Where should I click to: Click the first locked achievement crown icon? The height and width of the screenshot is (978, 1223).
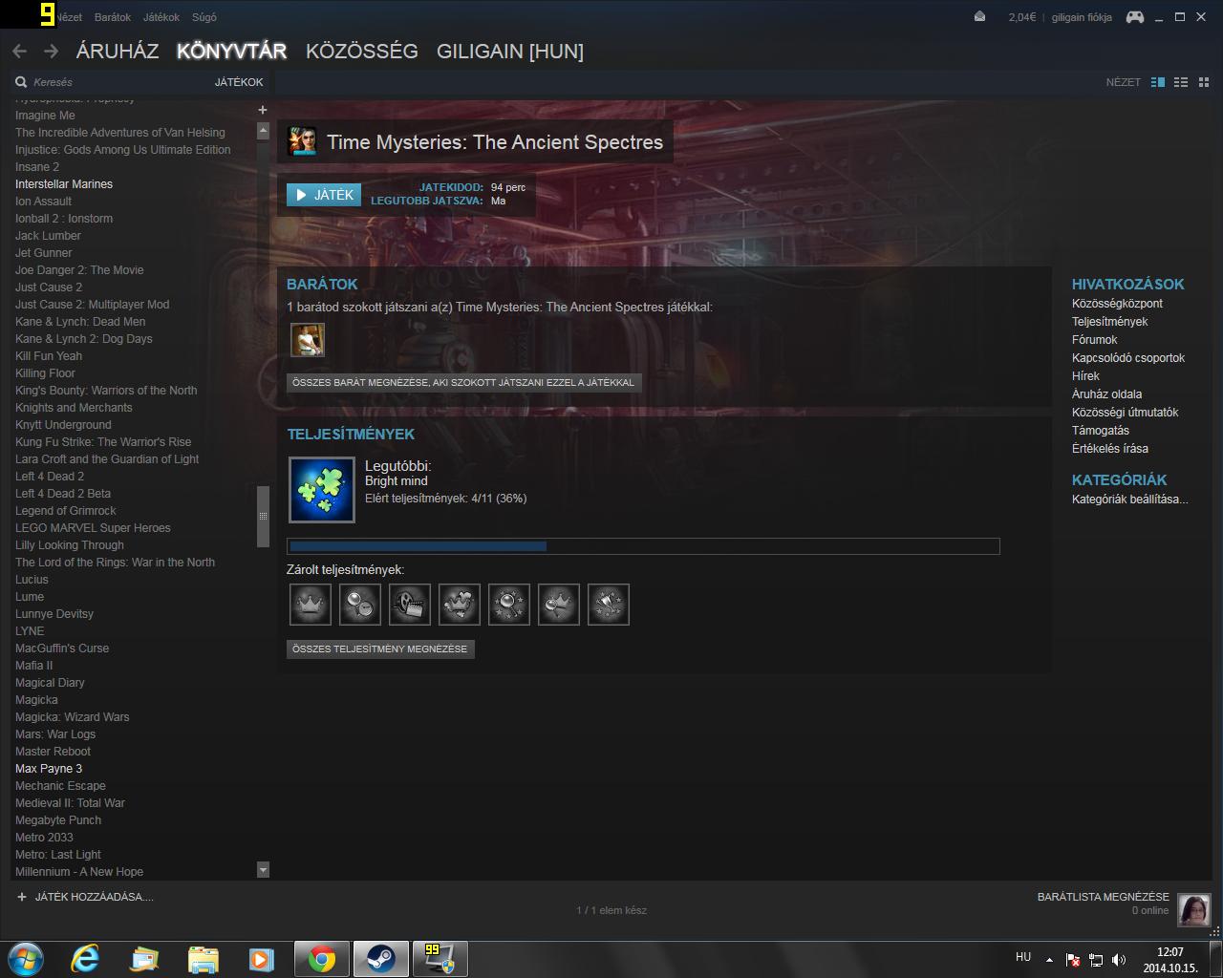pyautogui.click(x=311, y=605)
